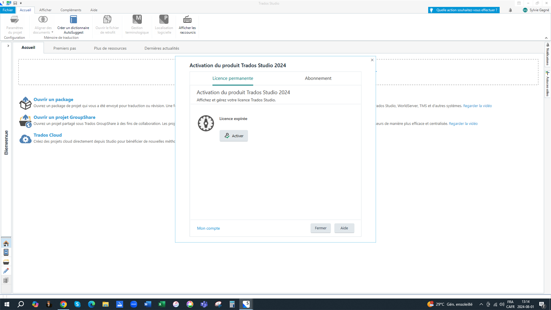Open the Home view icon in sidebar
Viewport: 551px width, 310px height.
click(x=6, y=244)
